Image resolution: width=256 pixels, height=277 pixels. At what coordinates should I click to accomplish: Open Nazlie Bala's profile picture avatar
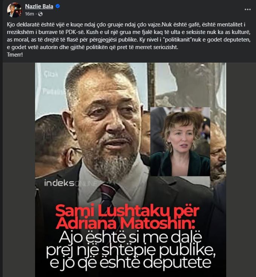click(14, 10)
